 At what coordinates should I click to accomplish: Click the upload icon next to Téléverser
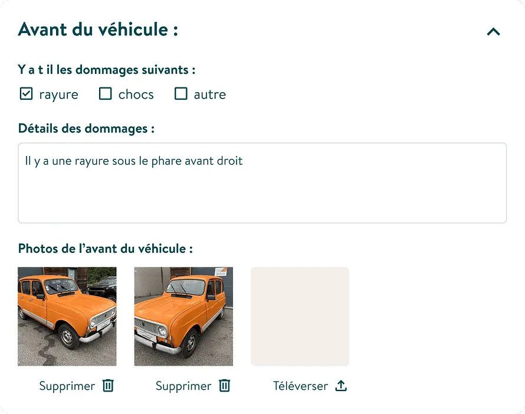coord(341,386)
